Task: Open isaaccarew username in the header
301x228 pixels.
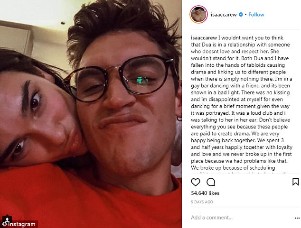Action: (224, 15)
